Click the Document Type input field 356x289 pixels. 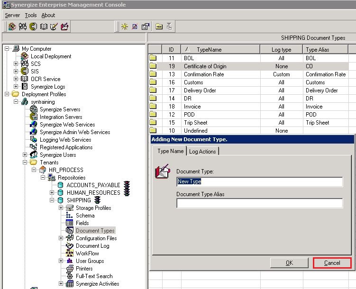click(259, 182)
